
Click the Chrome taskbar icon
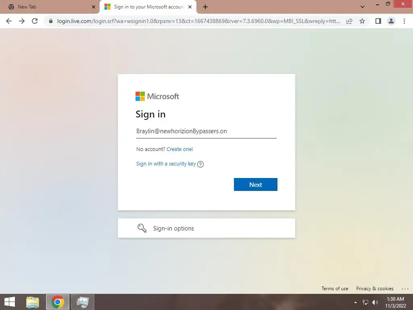pyautogui.click(x=58, y=302)
